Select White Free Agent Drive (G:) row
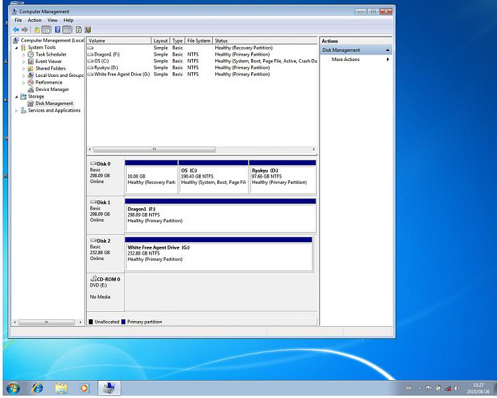Screen dimensions: 497x398 point(202,74)
